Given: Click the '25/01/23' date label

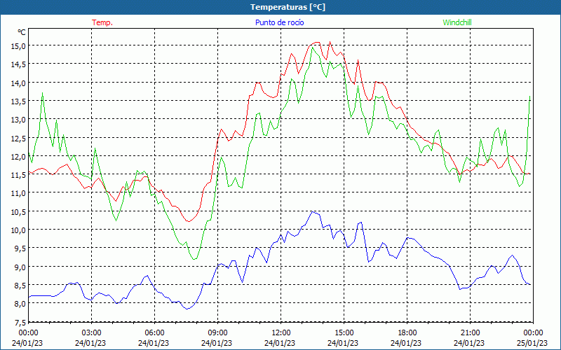Looking at the screenshot, I should click(532, 343).
